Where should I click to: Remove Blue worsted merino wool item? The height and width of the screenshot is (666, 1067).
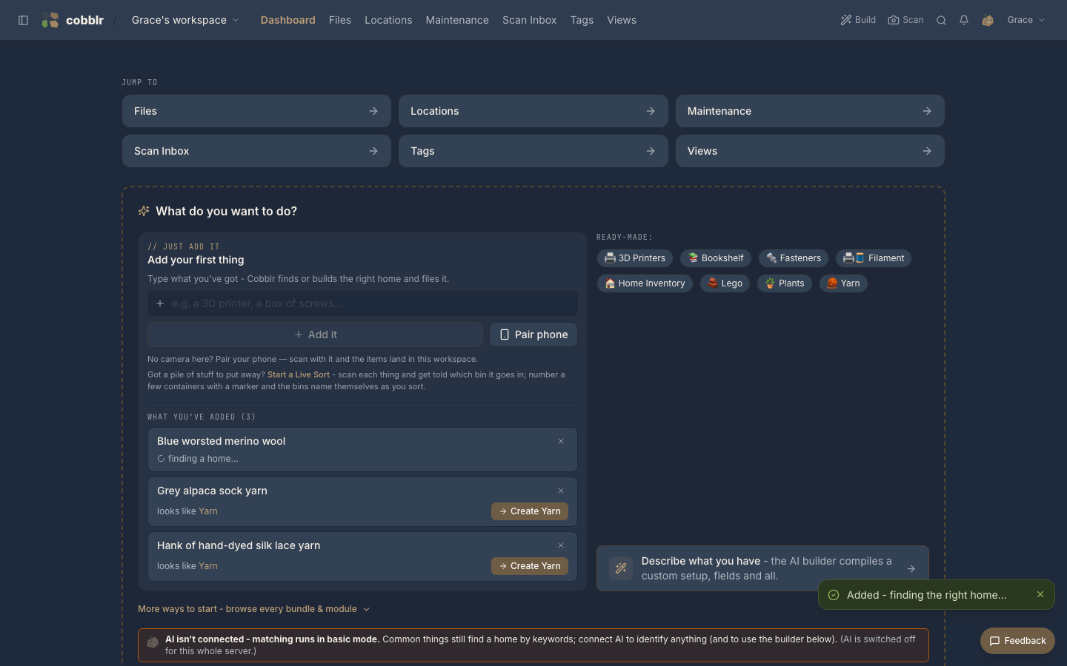coord(561,441)
